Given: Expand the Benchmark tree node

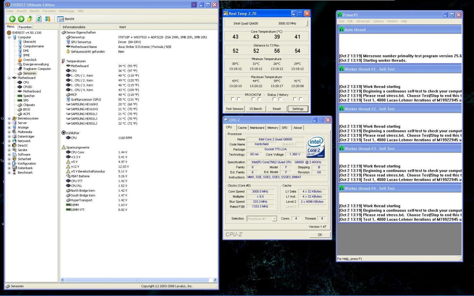Looking at the screenshot, I should tap(9, 173).
